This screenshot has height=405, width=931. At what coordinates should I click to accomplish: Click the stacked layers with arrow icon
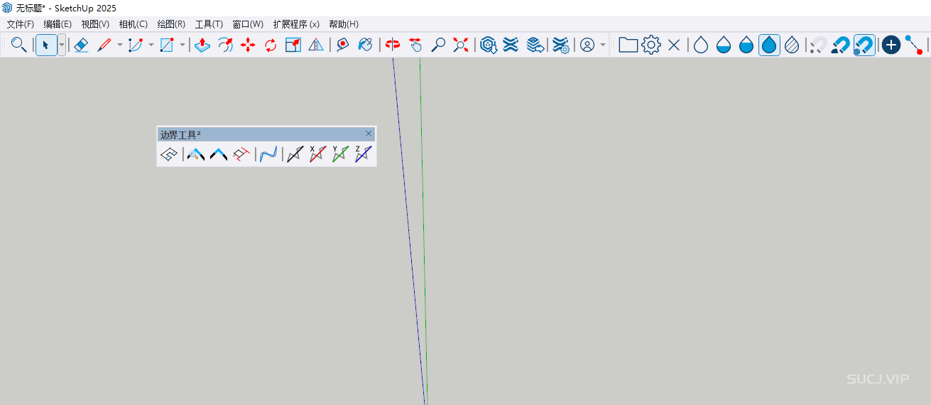pyautogui.click(x=535, y=45)
